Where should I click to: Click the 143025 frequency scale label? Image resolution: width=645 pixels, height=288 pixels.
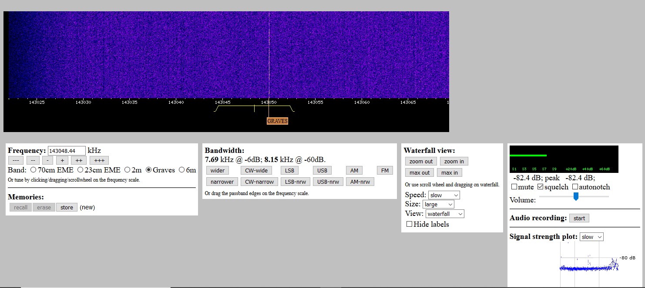pyautogui.click(x=37, y=103)
